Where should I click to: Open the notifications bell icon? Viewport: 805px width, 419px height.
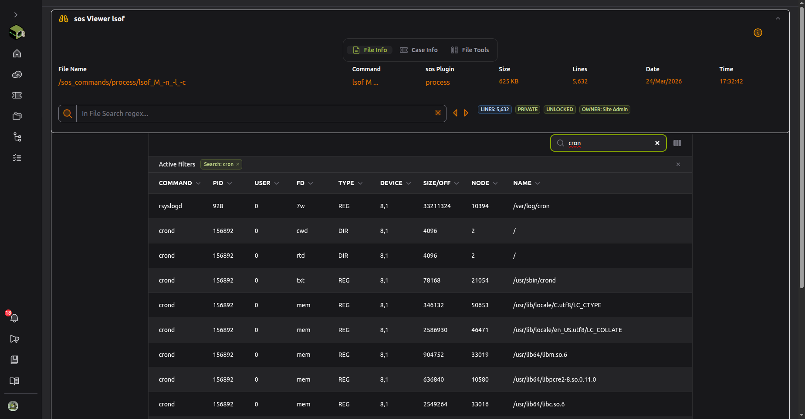coord(14,318)
